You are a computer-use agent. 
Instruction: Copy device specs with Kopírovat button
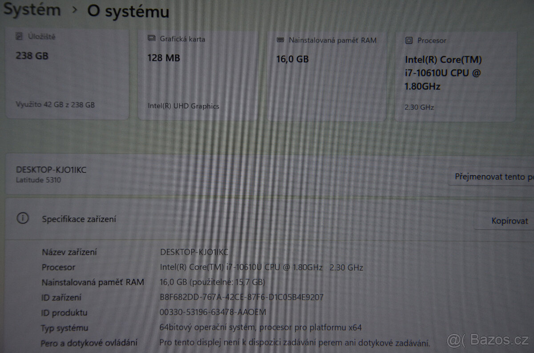tap(504, 221)
